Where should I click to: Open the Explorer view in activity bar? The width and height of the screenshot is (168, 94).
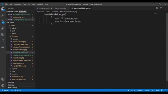[x=3, y=9]
